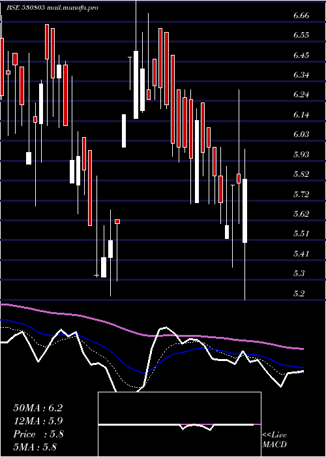Click the 5.51 price axis label
The height and width of the screenshot is (457, 326).
[301, 234]
